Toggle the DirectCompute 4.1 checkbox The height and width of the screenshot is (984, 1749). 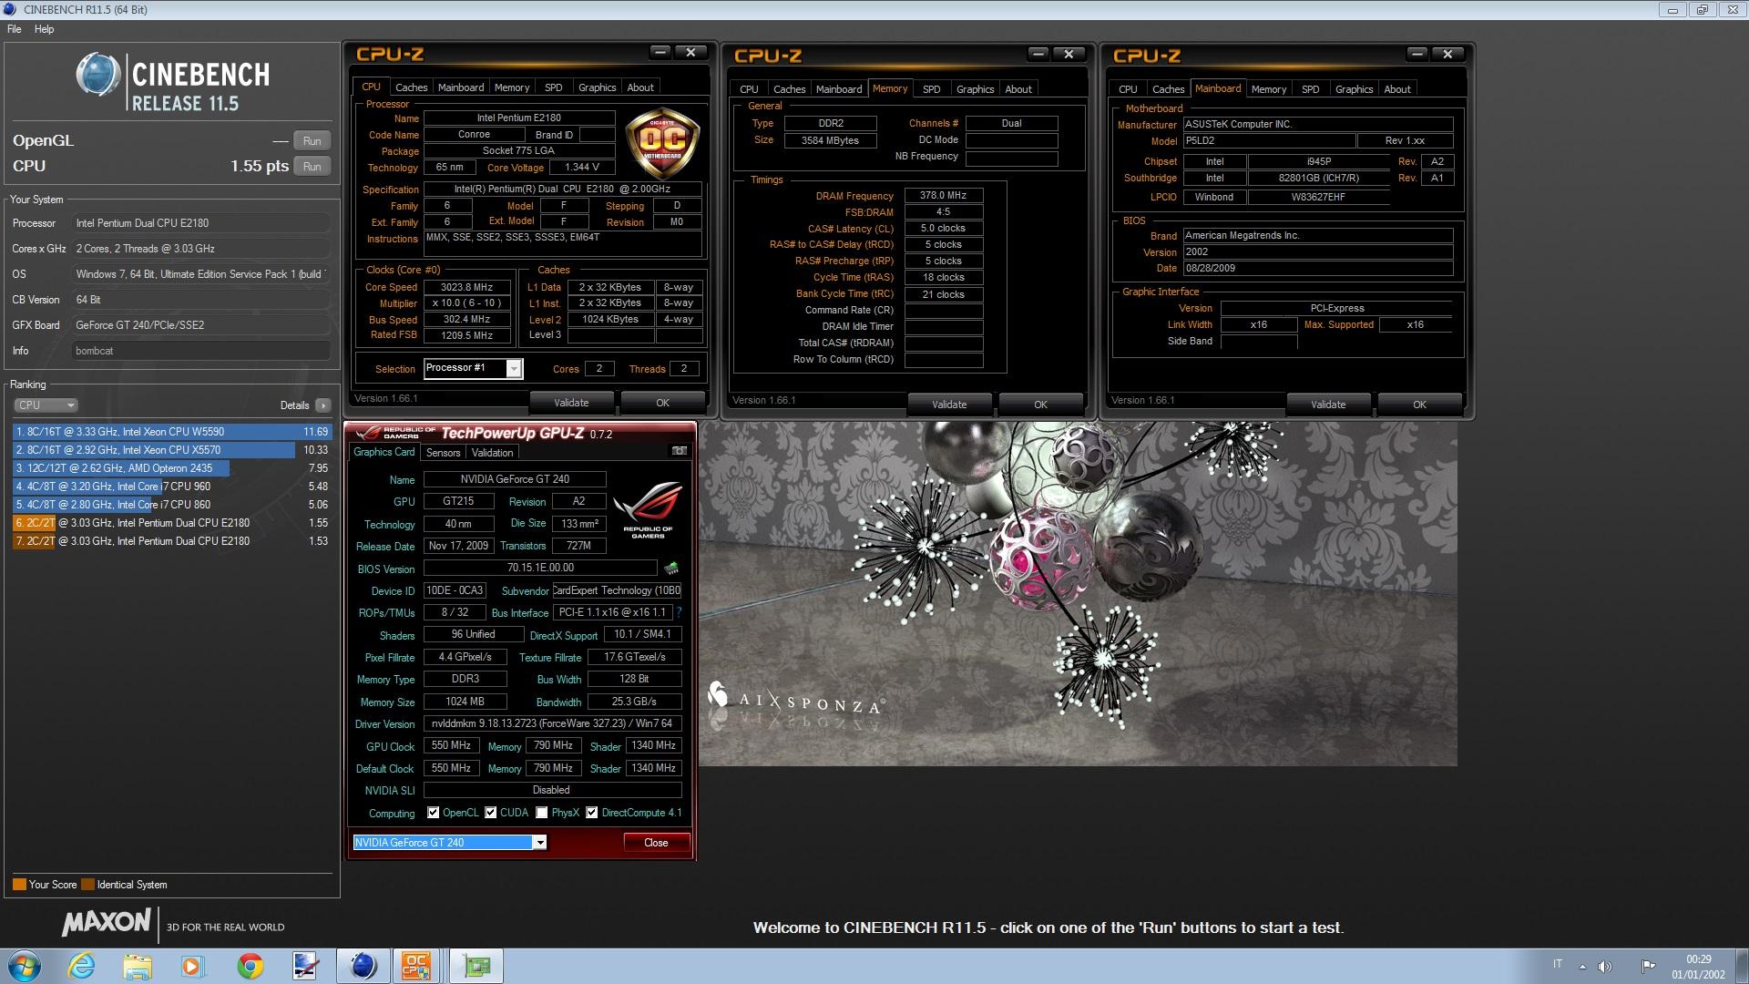point(592,813)
